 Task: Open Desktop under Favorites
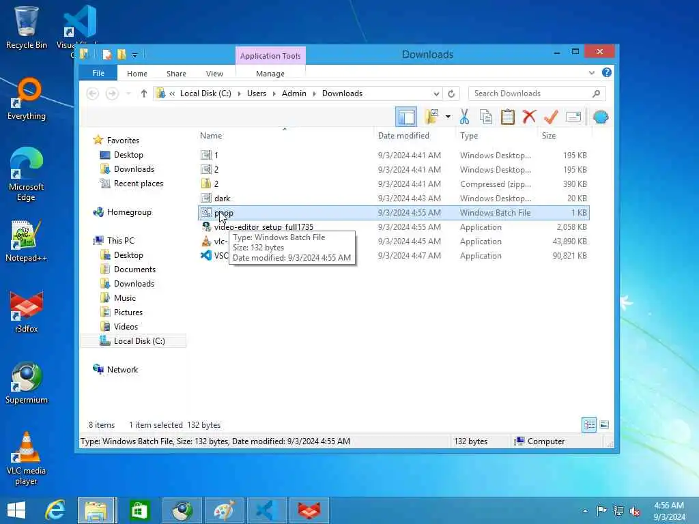click(128, 155)
